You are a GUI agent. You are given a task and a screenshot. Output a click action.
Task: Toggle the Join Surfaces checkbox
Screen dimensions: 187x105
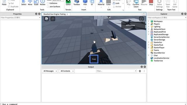tap(48, 6)
